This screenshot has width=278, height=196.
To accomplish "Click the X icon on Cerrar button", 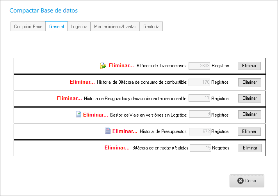I will point(241,181).
